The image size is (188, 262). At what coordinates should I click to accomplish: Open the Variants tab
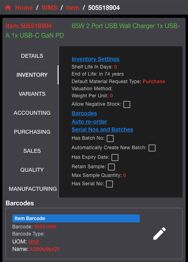point(32,94)
